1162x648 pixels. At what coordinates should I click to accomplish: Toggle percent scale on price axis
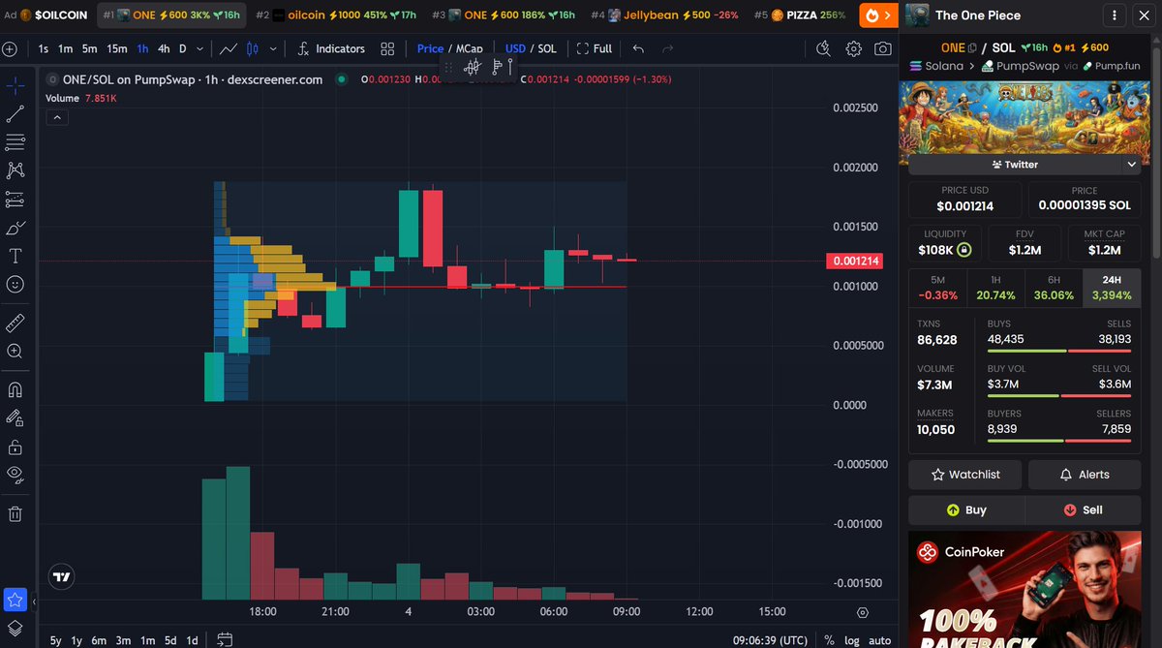tap(829, 639)
